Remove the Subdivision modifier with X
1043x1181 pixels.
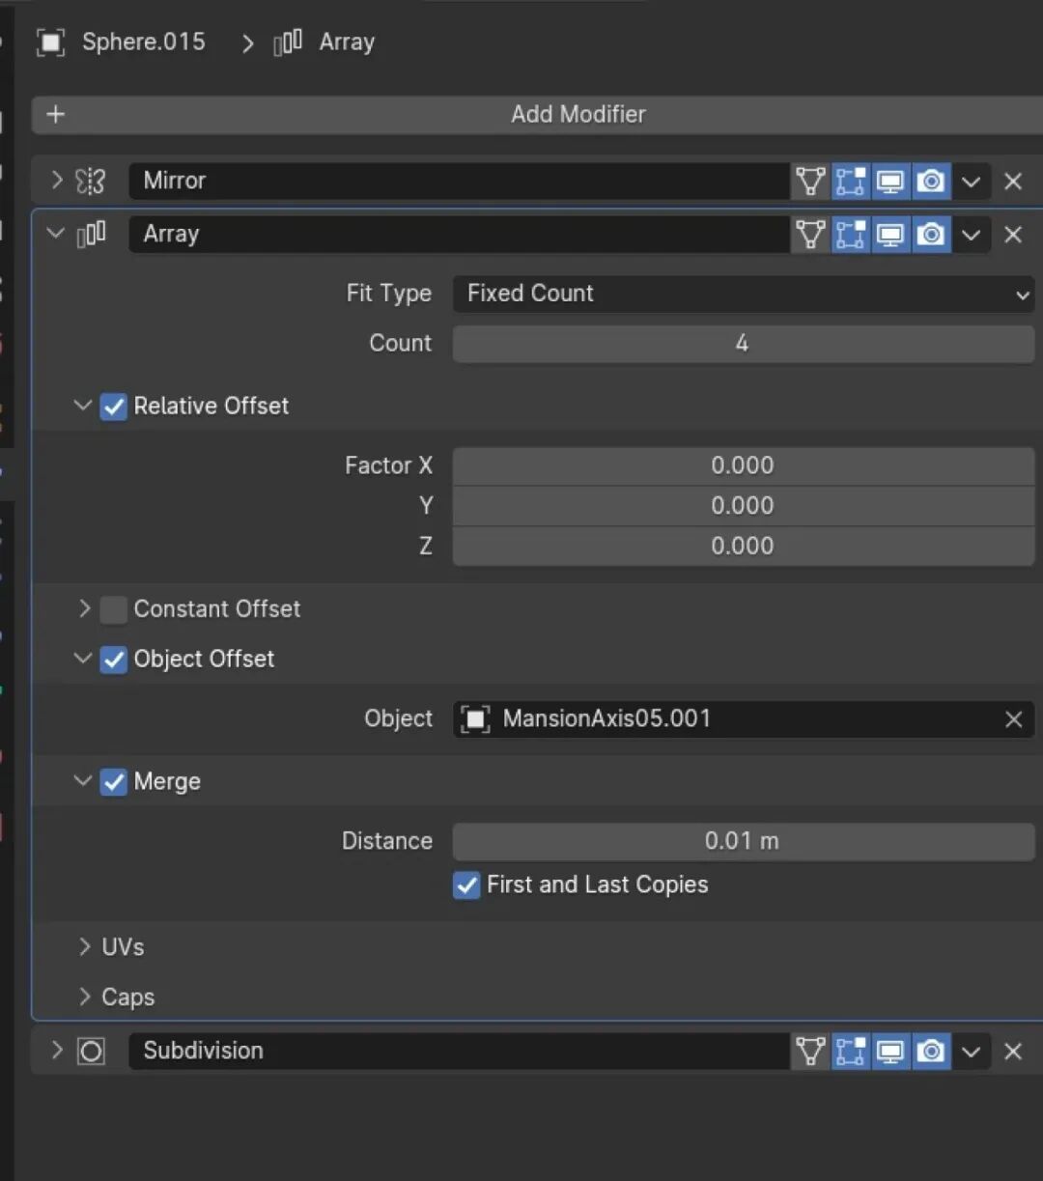coord(1013,1051)
